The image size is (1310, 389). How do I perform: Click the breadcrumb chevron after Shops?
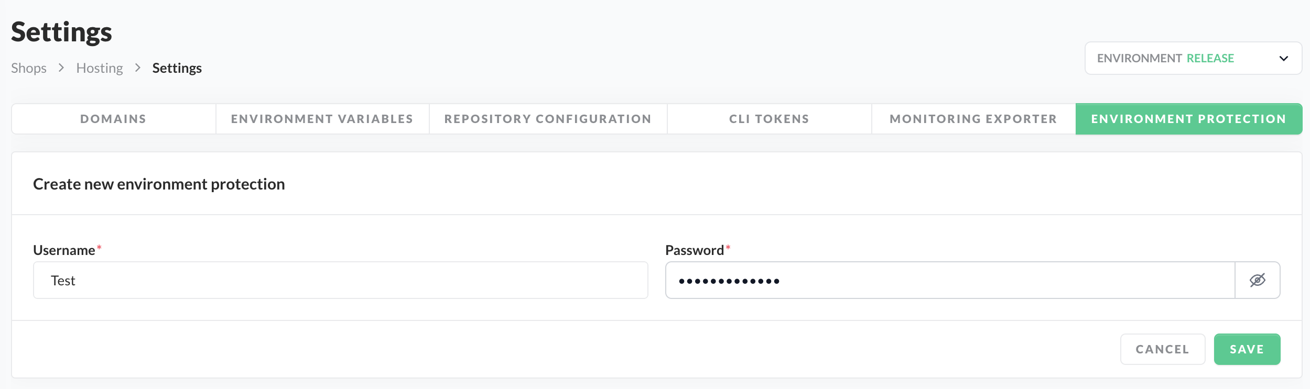click(x=61, y=68)
